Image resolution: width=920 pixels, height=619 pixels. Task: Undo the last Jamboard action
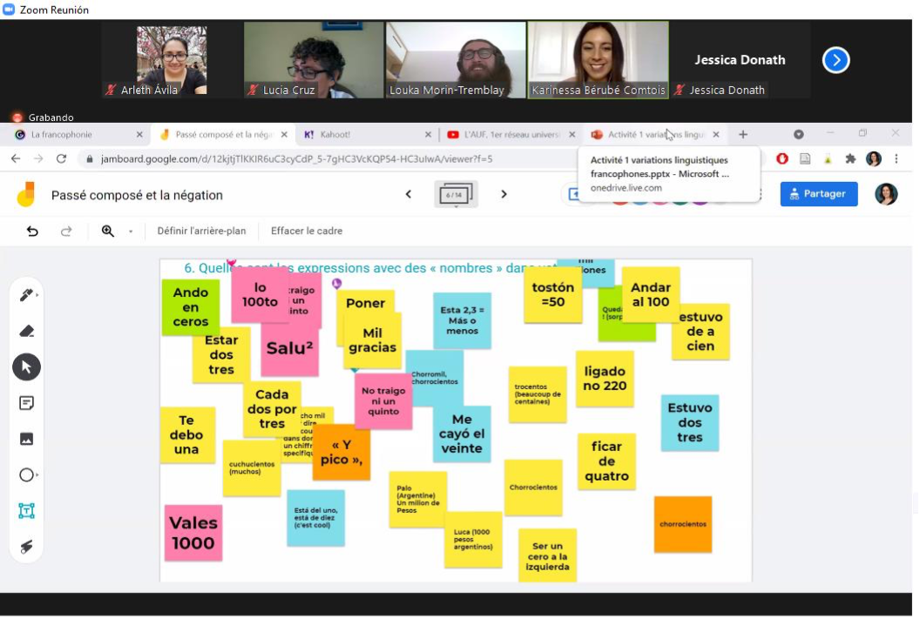[32, 232]
